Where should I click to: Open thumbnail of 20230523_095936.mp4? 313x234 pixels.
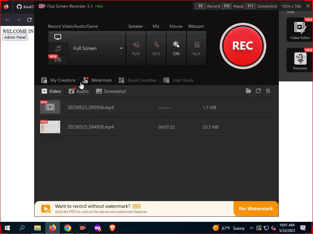coord(50,107)
